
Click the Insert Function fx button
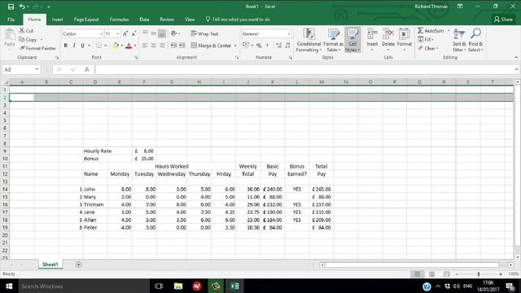tap(87, 69)
